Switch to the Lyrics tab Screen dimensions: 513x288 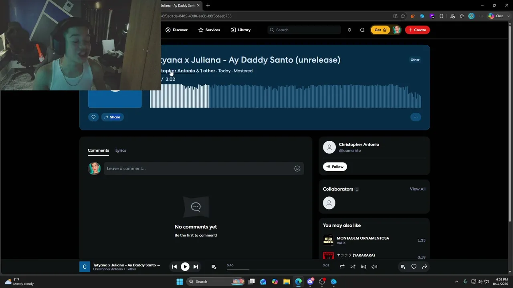pyautogui.click(x=121, y=150)
